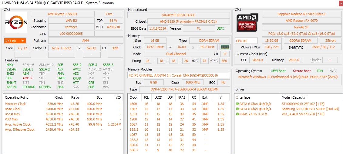The image size is (343, 154).
Task: Click the 1600 clock XMP timing row
Action: 179,104
